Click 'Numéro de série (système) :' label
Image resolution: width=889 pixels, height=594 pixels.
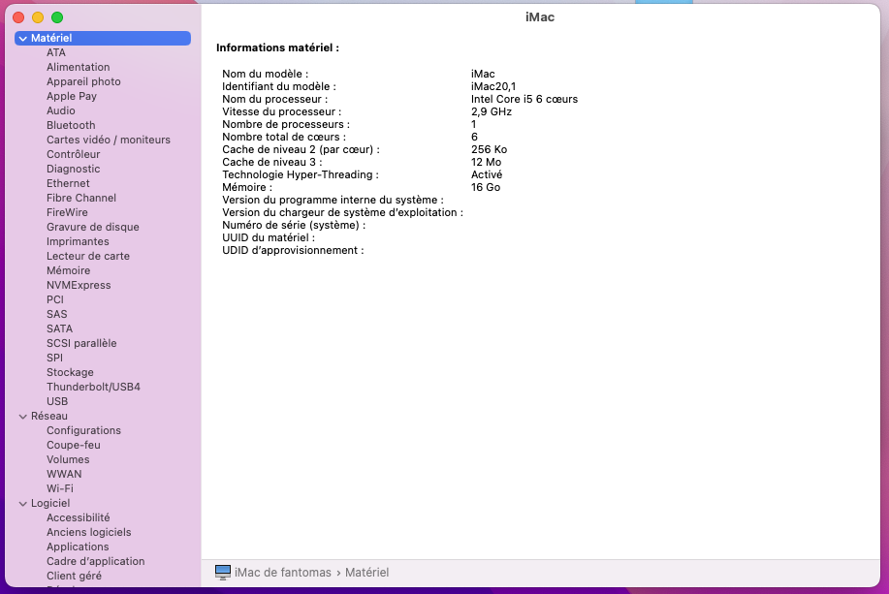click(x=294, y=225)
